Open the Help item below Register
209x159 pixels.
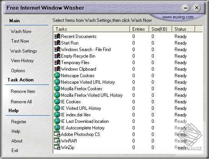[16, 131]
